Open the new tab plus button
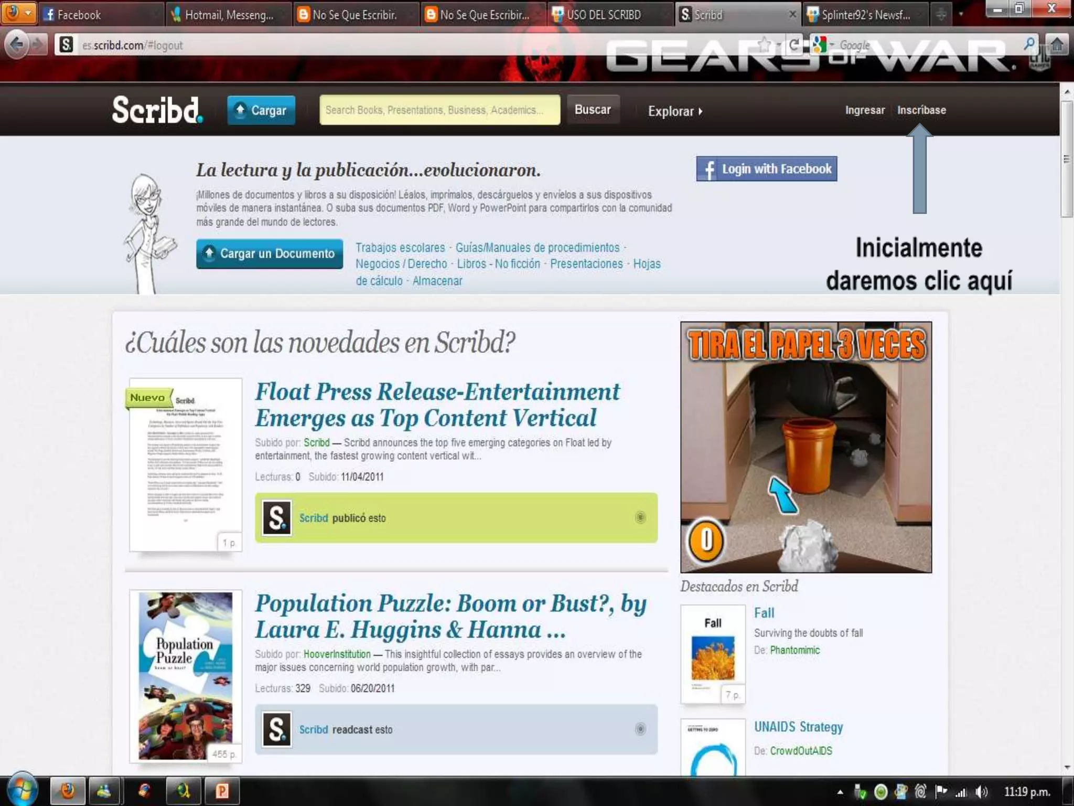Image resolution: width=1074 pixels, height=806 pixels. [941, 15]
